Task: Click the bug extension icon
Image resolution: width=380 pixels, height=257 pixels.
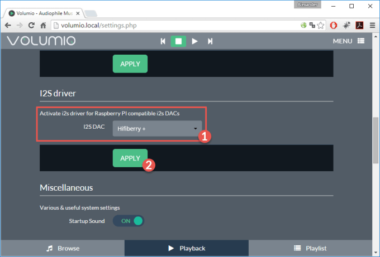Action: 346,25
